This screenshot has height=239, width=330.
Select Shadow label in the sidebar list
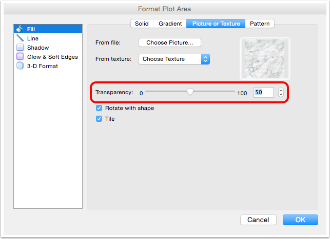[38, 48]
